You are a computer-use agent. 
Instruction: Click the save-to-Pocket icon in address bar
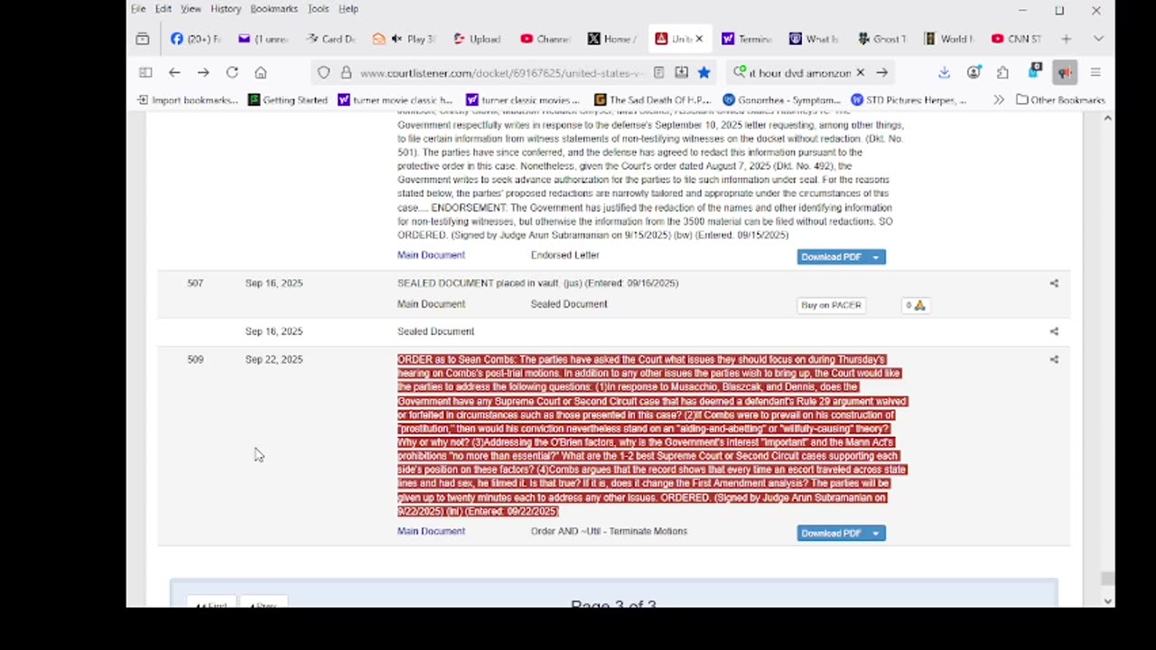click(x=681, y=72)
